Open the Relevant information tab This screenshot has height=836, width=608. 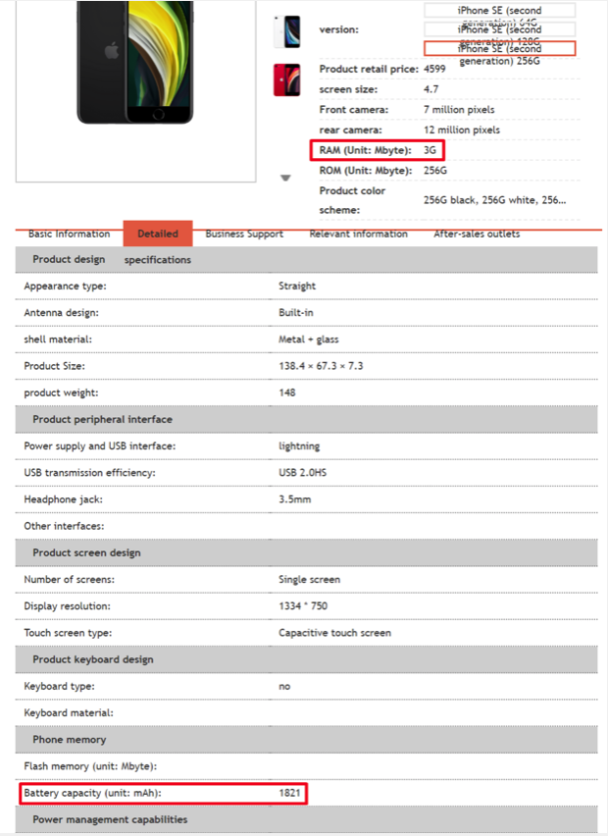358,234
